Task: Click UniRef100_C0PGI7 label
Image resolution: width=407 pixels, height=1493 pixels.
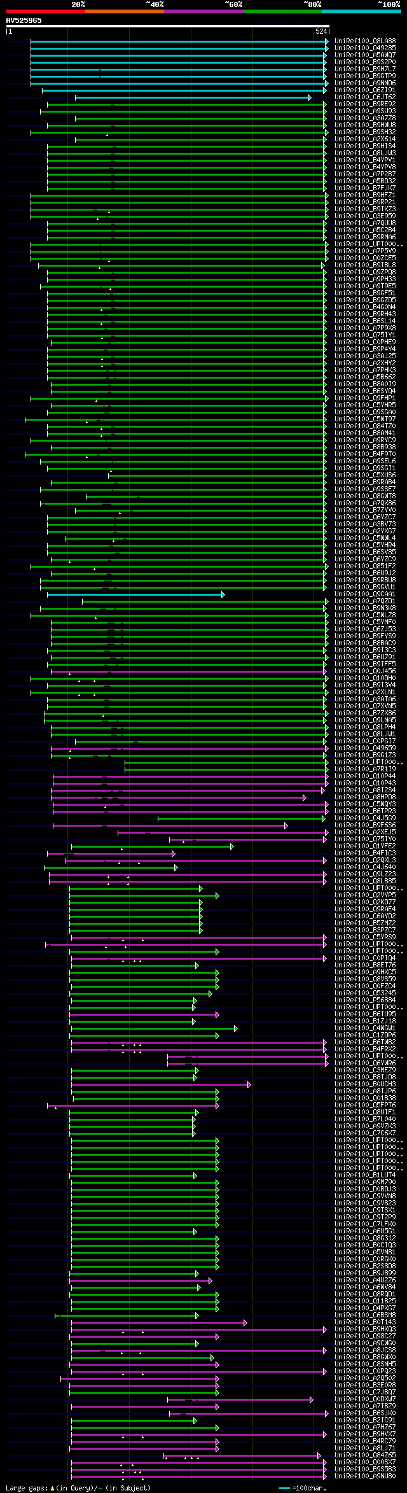Action: coord(365,741)
